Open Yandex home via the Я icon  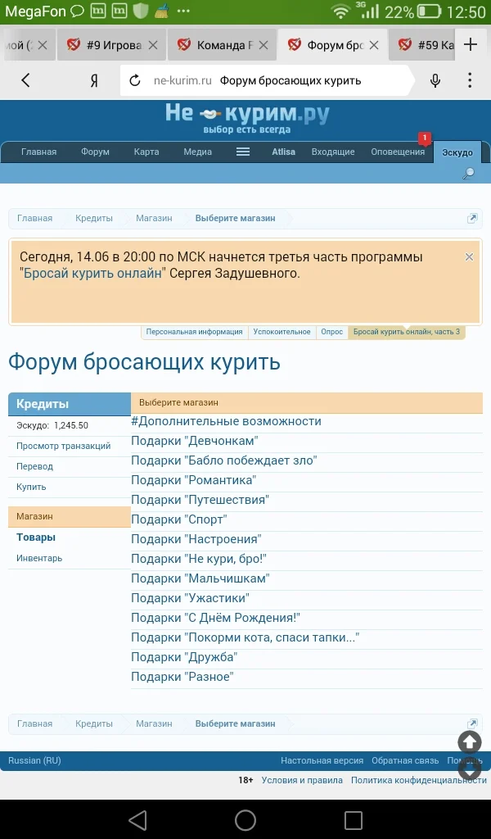click(94, 81)
